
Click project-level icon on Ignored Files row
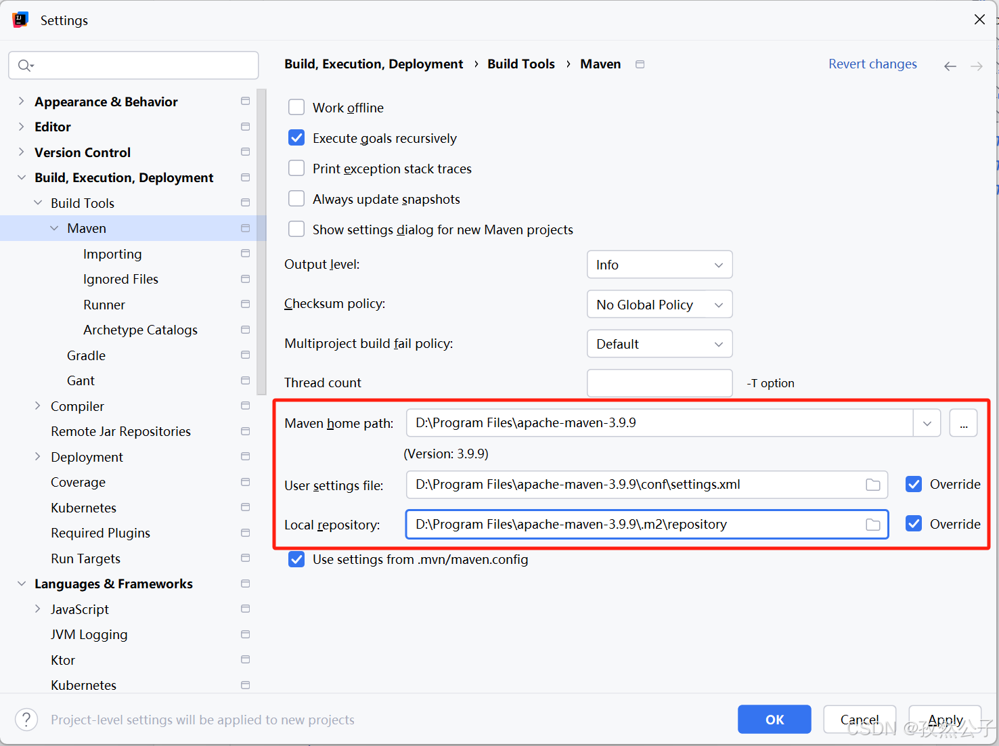(x=245, y=279)
